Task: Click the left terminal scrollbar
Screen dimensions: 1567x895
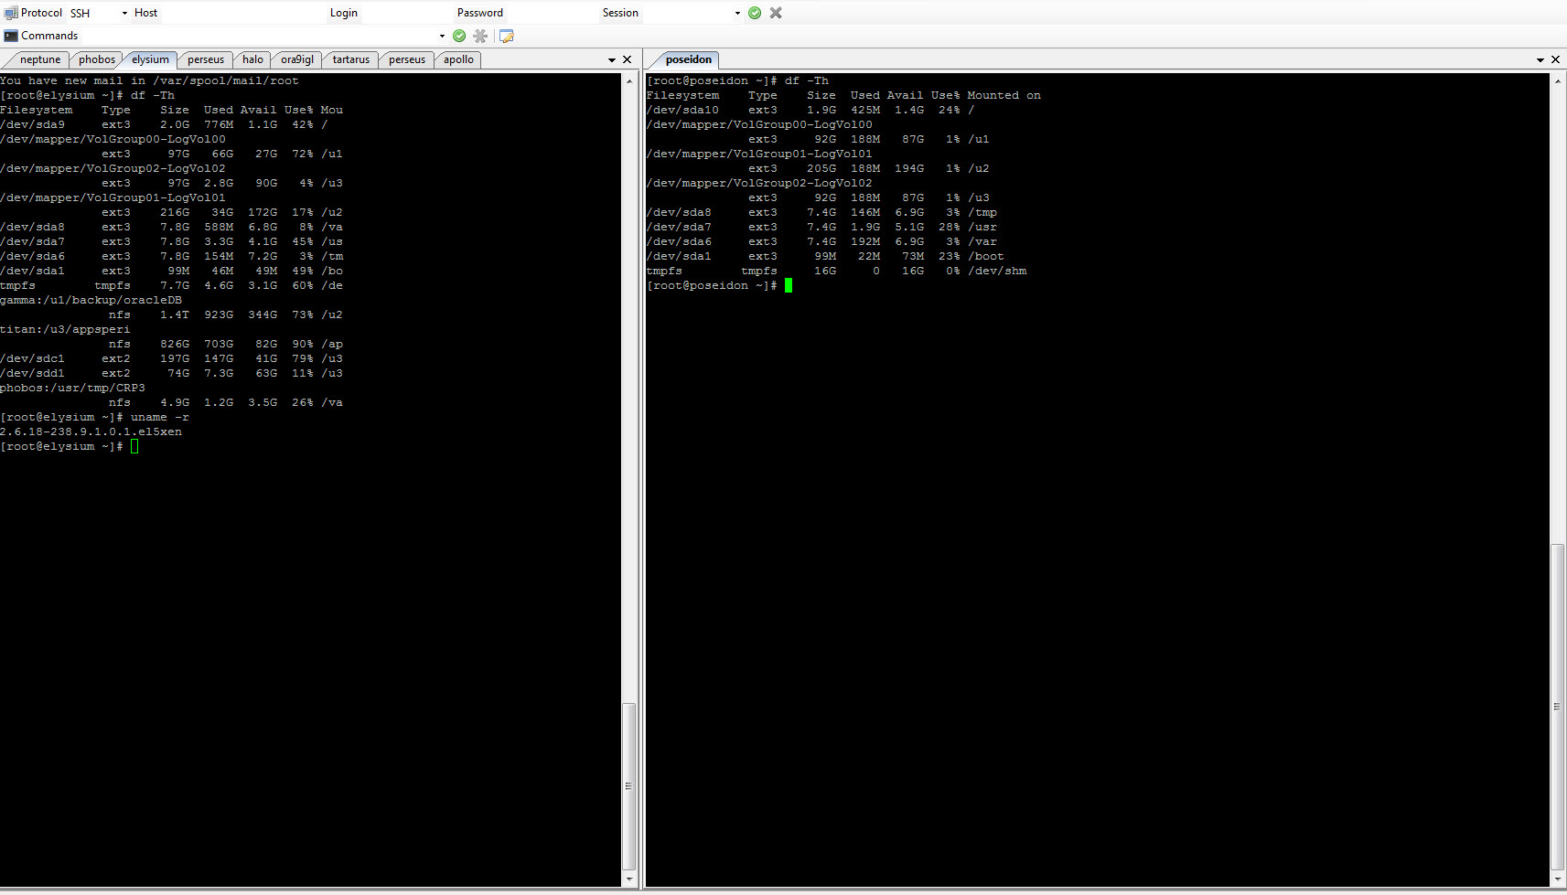Action: coord(630,786)
